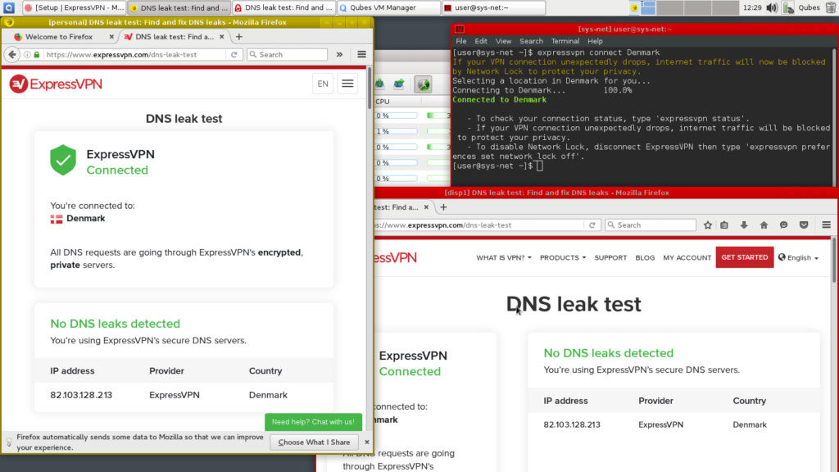839x472 pixels.
Task: Click the trash icon in the top panel
Action: tap(831, 7)
